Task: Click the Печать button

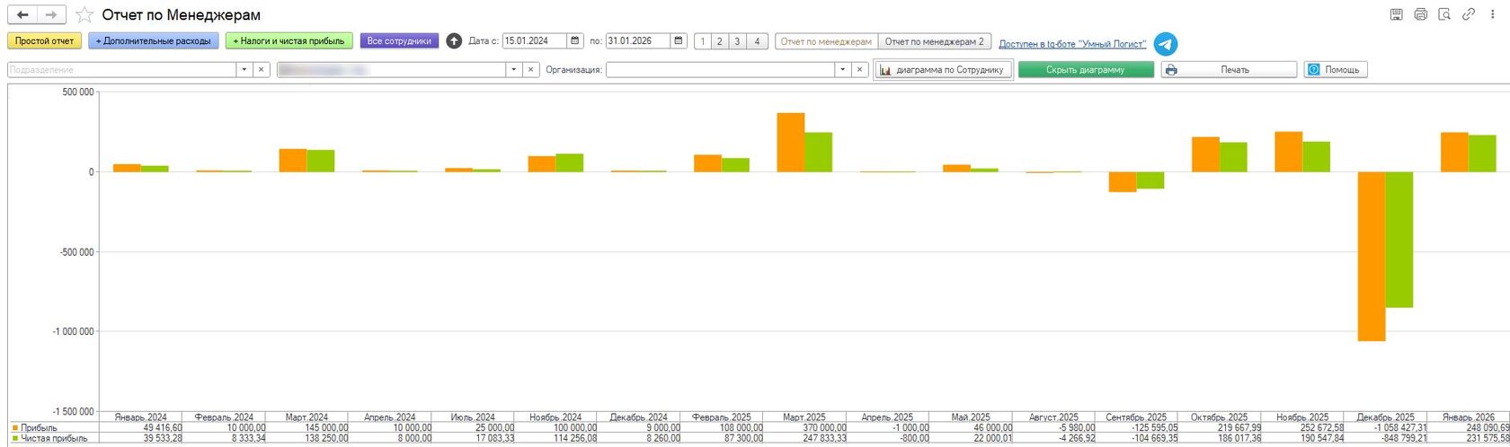Action: (1229, 70)
